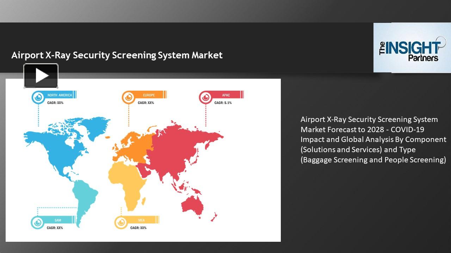Image resolution: width=451 pixels, height=253 pixels.
Task: Select the APAC region marker icon
Action: [205, 97]
